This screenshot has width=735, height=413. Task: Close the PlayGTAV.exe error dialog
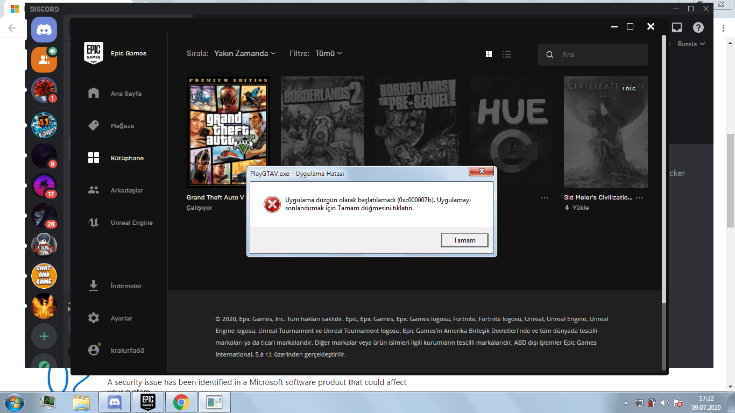pos(481,172)
